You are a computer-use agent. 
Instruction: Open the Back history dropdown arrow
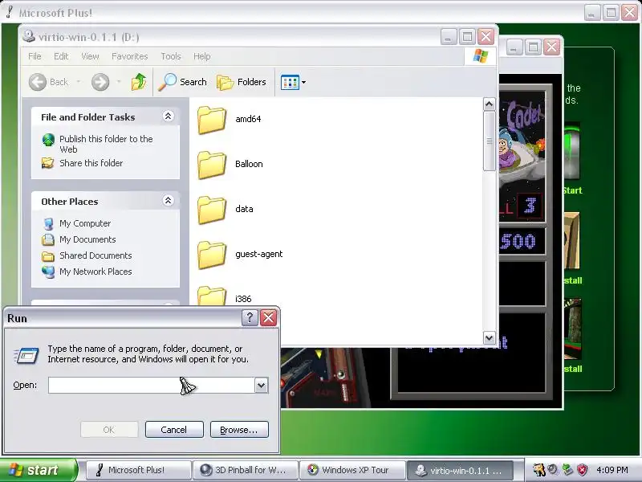pos(78,82)
